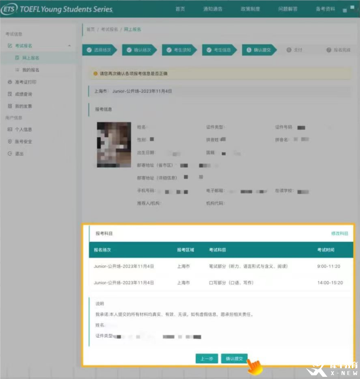
Task: Click the candidate photo thumbnail
Action: click(114, 145)
